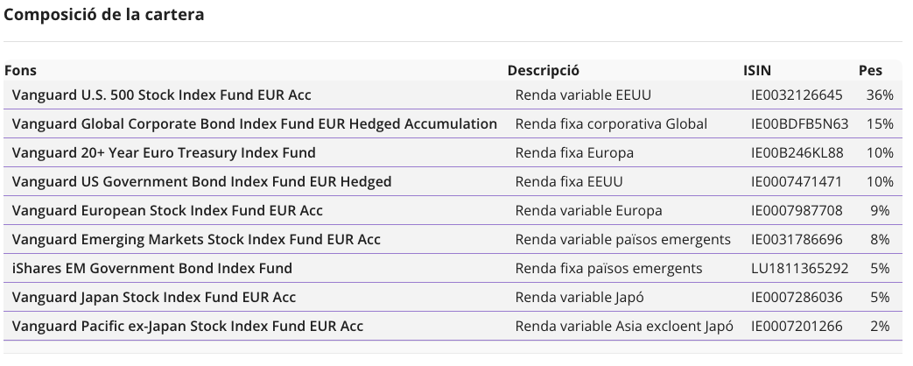Click the Pes column header
913x366 pixels.
tap(870, 71)
